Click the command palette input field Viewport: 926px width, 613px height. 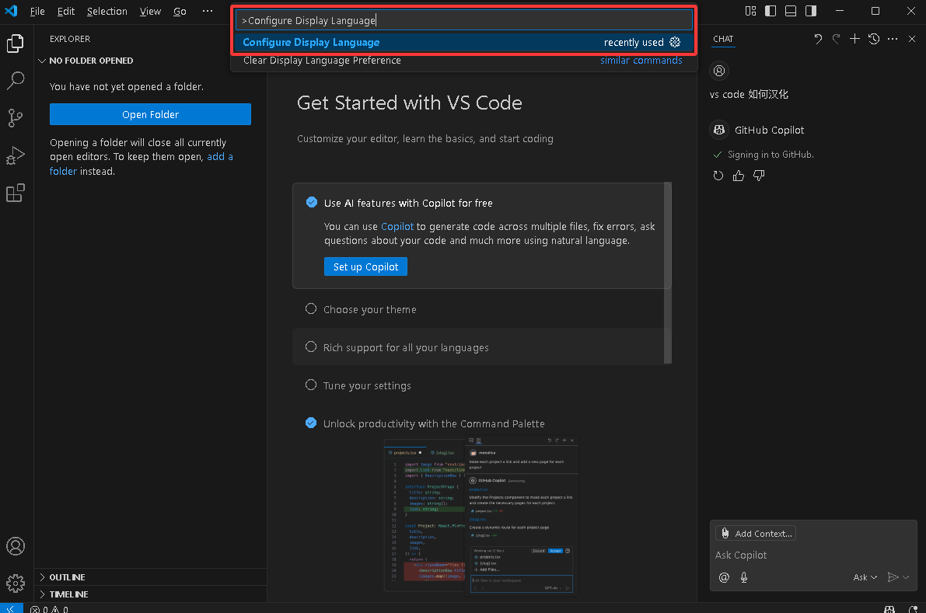click(x=463, y=20)
